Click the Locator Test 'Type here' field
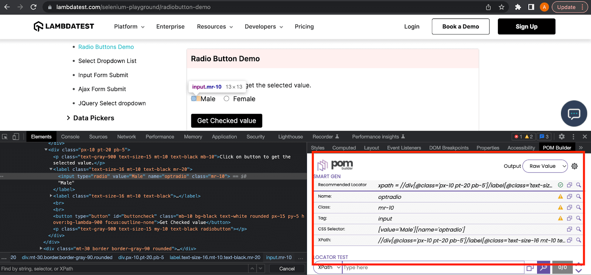The image size is (591, 275). point(432,268)
